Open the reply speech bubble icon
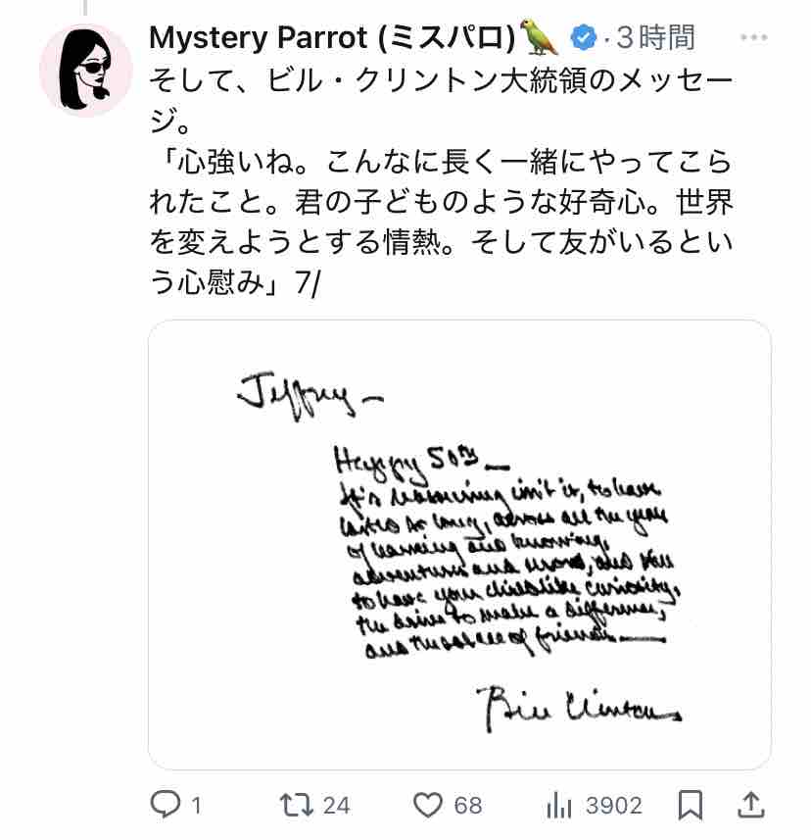The image size is (811, 840). pos(166,805)
